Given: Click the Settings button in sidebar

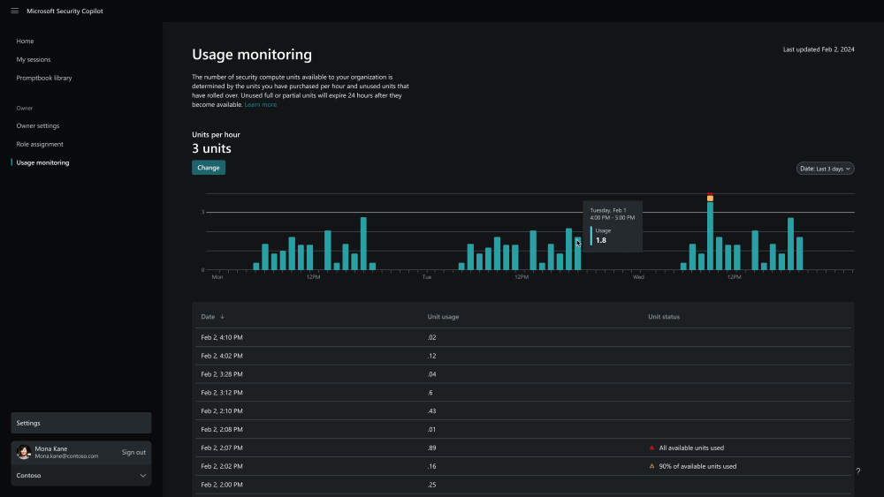Looking at the screenshot, I should (x=80, y=423).
